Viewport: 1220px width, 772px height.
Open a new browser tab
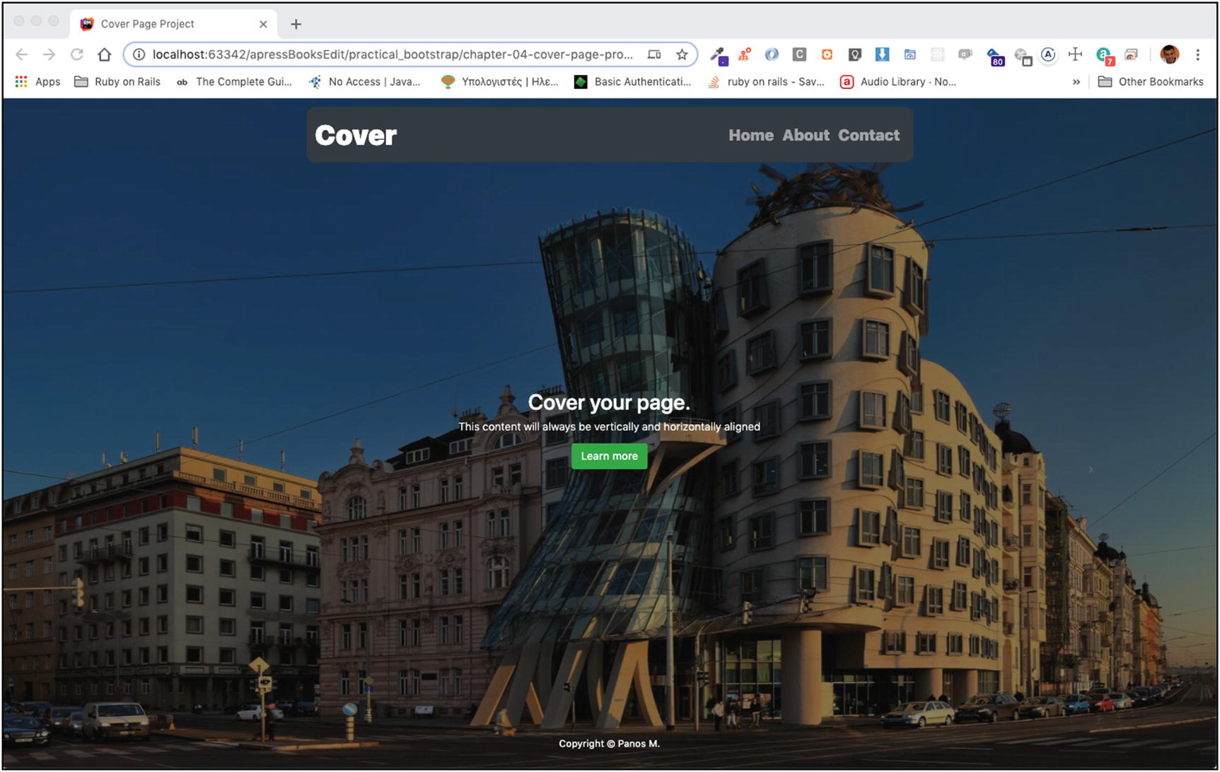[x=296, y=24]
